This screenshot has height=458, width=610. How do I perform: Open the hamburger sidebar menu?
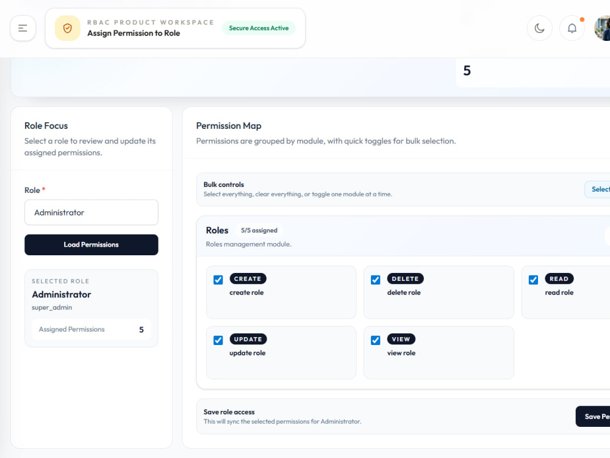23,28
